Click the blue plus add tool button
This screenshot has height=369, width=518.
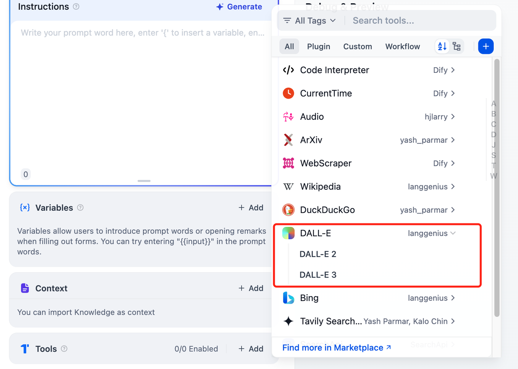coord(486,47)
